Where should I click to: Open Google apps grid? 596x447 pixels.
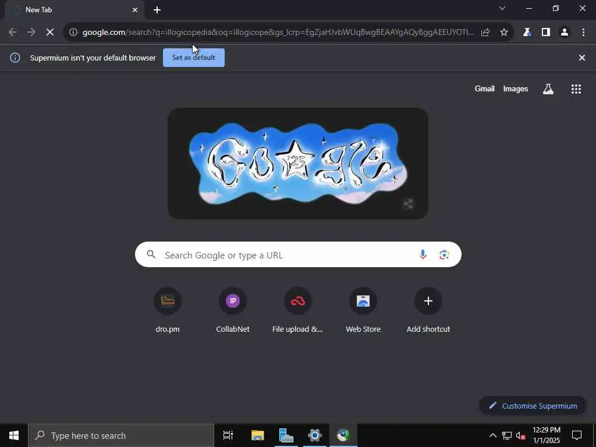pyautogui.click(x=576, y=89)
